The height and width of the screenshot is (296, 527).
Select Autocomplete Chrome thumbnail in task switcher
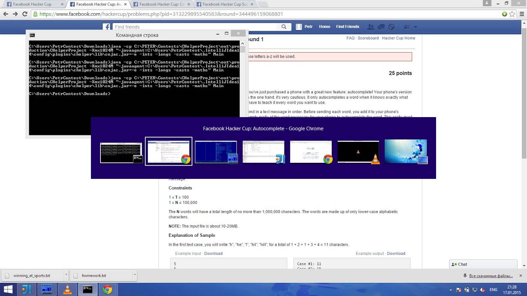point(169,151)
